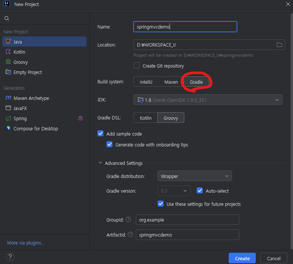Enable Create Git repository checkbox
The height and width of the screenshot is (264, 293).
(137, 65)
